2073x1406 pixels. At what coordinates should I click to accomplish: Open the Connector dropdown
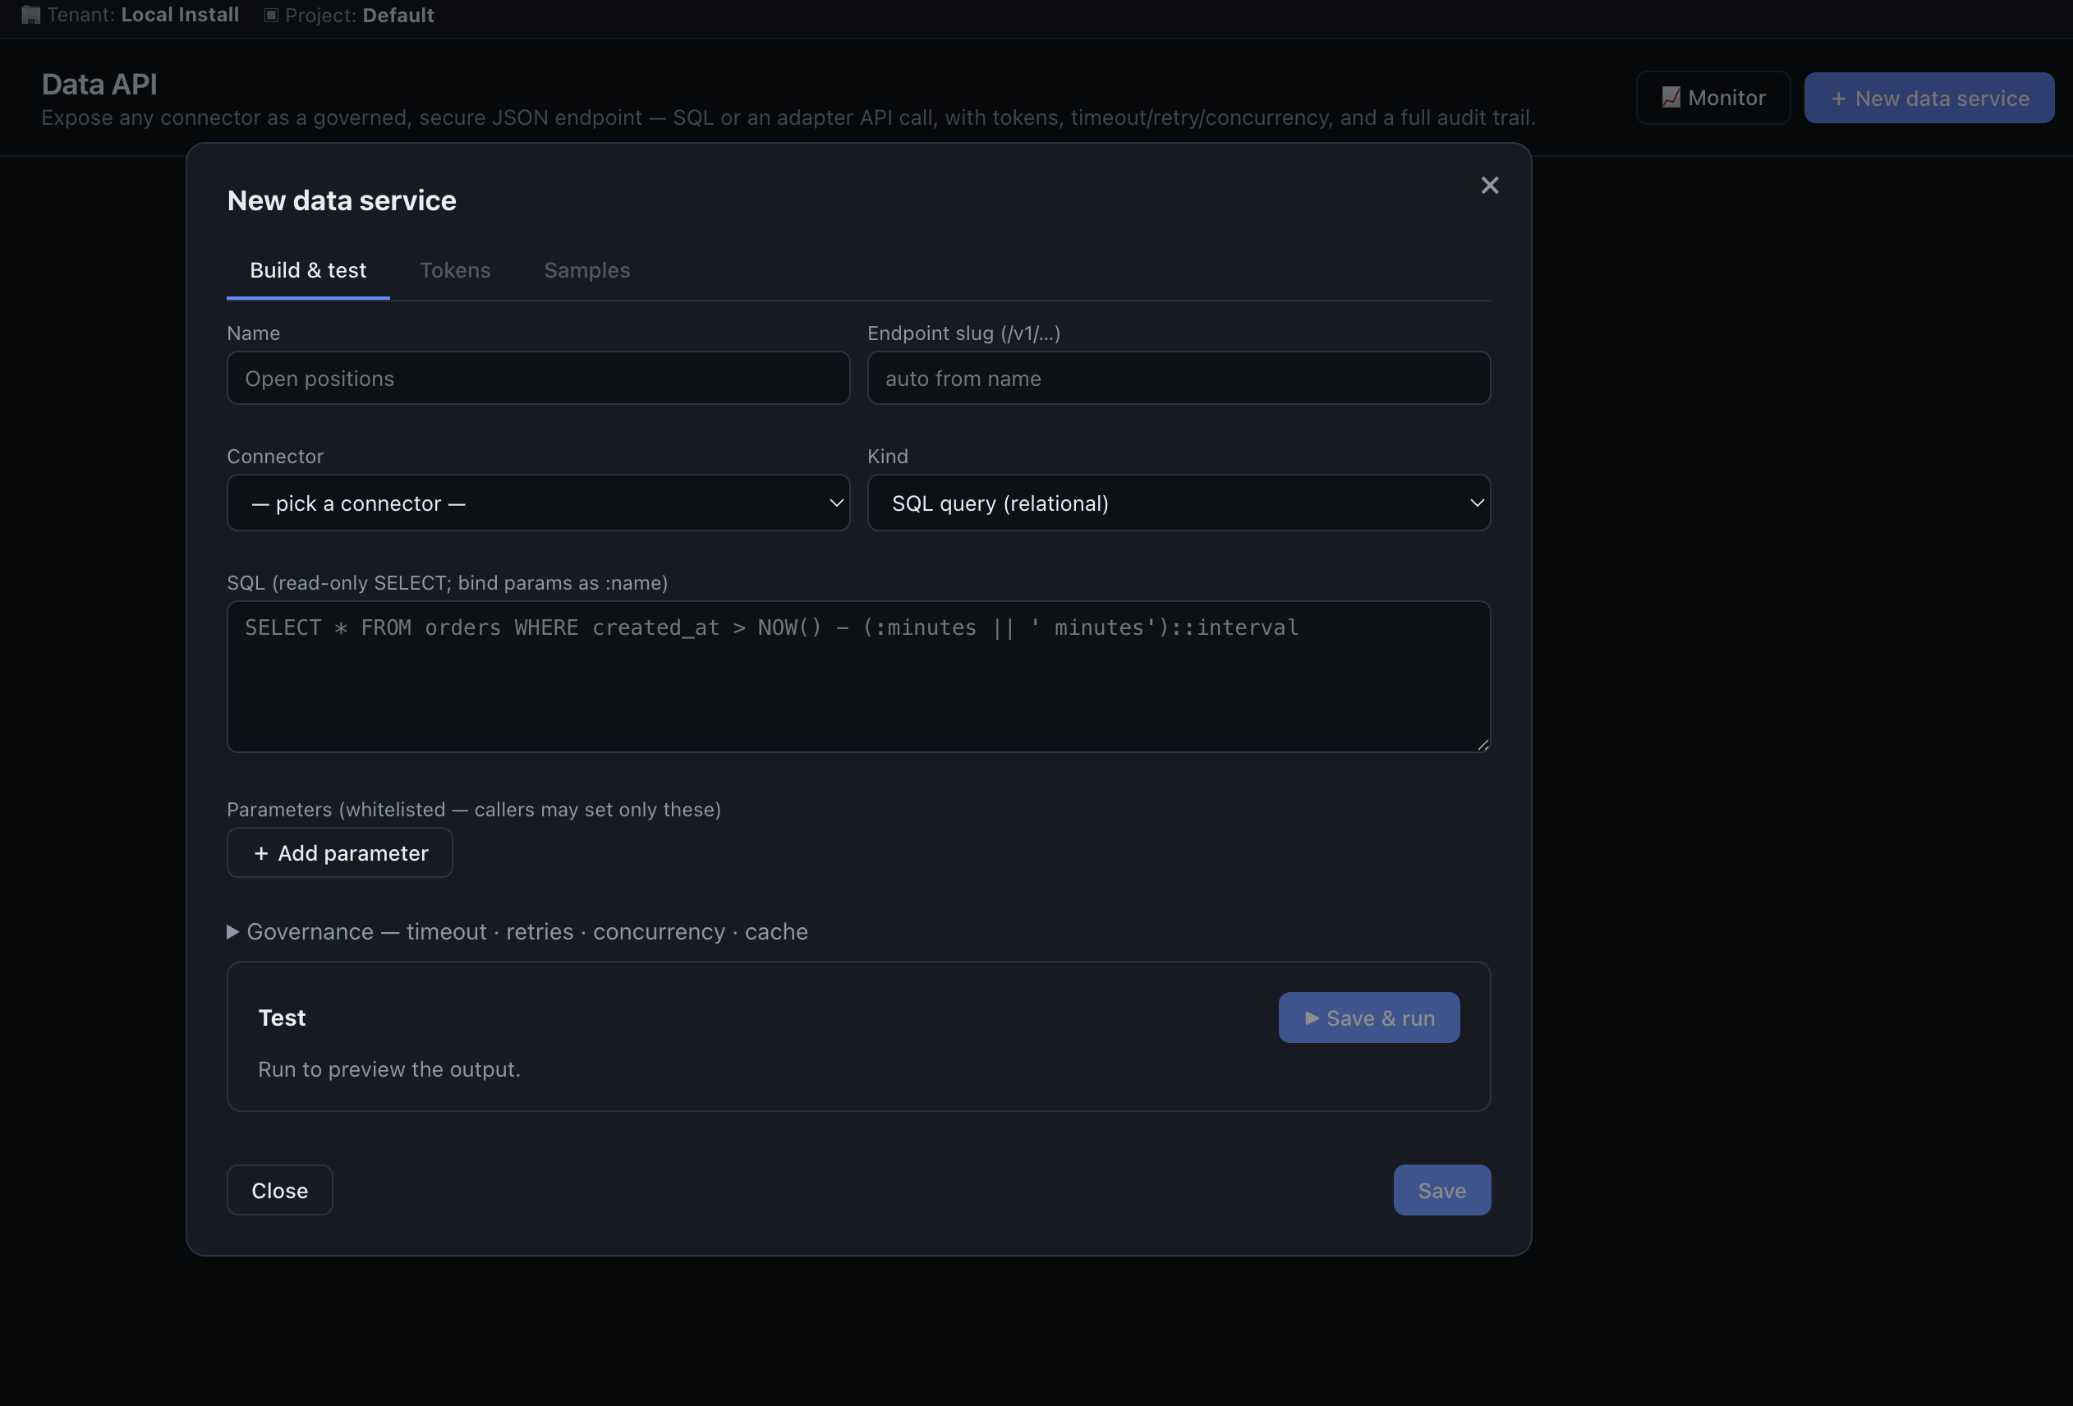pos(538,503)
